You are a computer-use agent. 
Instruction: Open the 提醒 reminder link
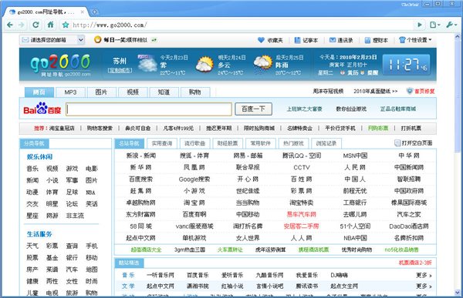click(x=373, y=72)
